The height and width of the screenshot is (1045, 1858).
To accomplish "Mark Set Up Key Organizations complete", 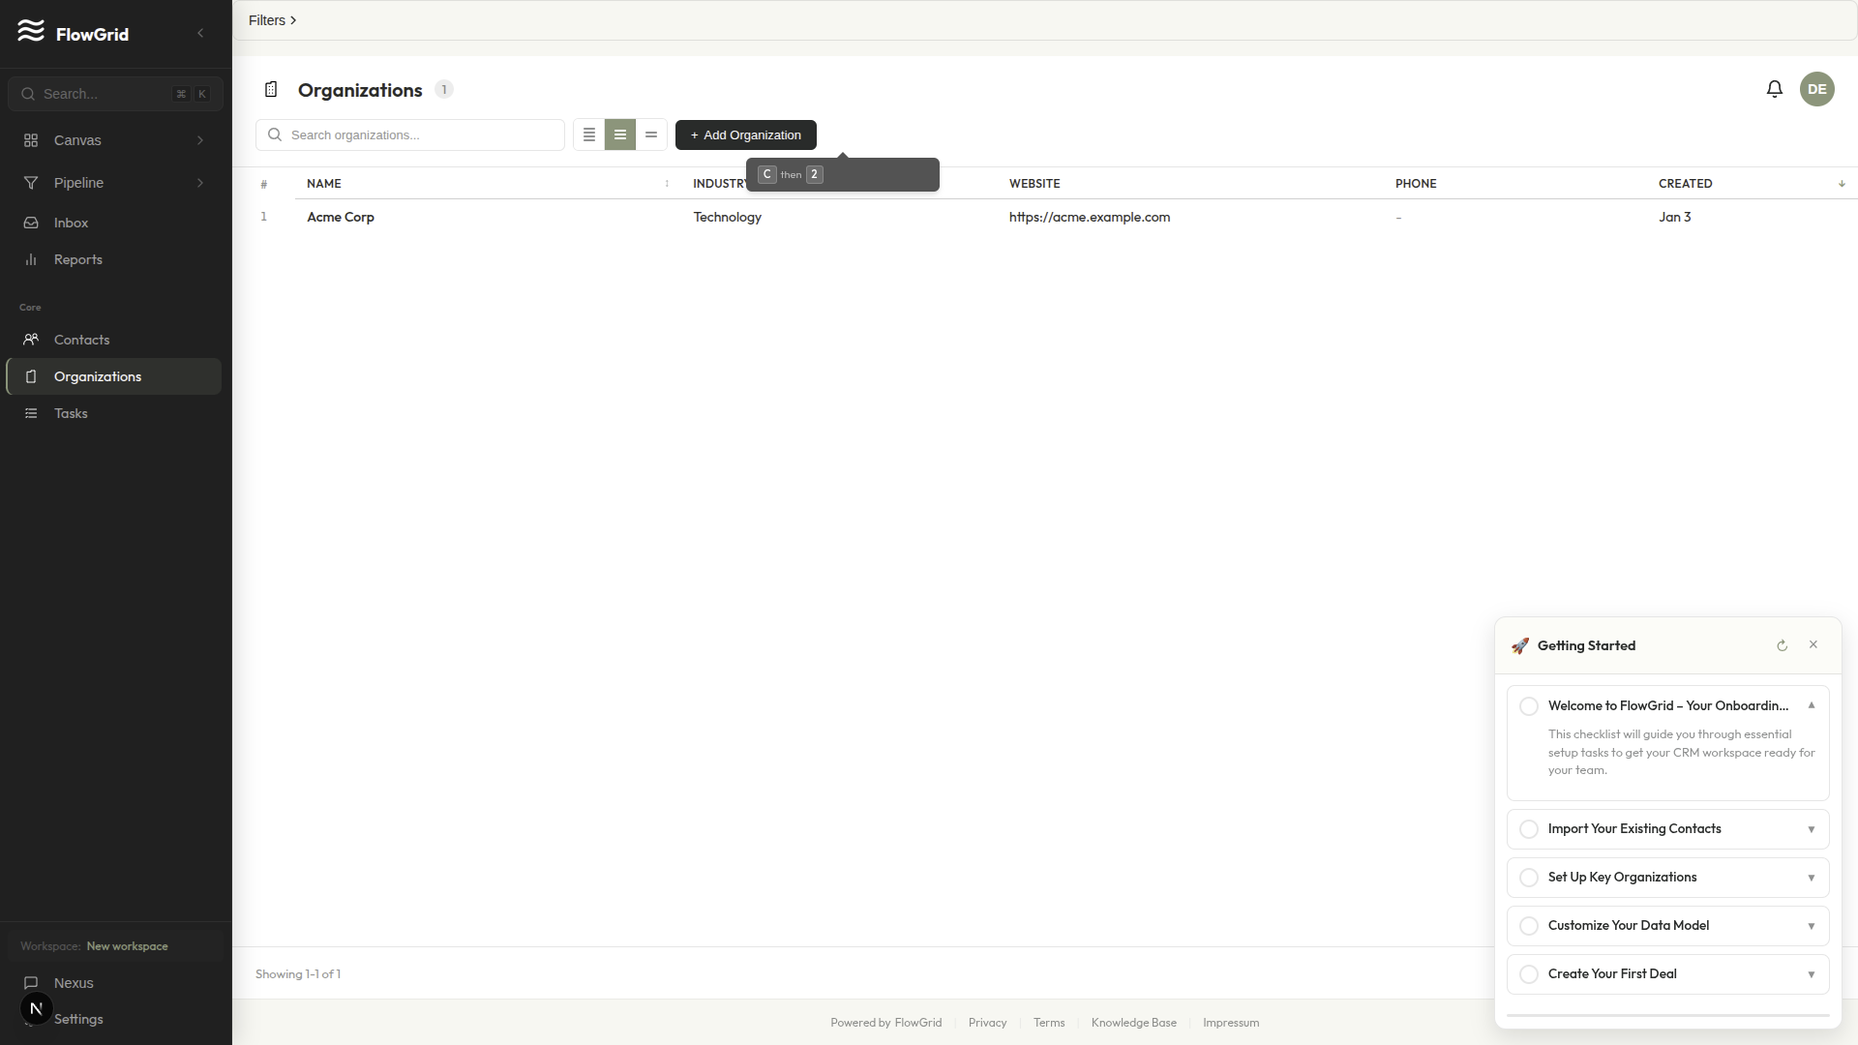I will tap(1529, 878).
